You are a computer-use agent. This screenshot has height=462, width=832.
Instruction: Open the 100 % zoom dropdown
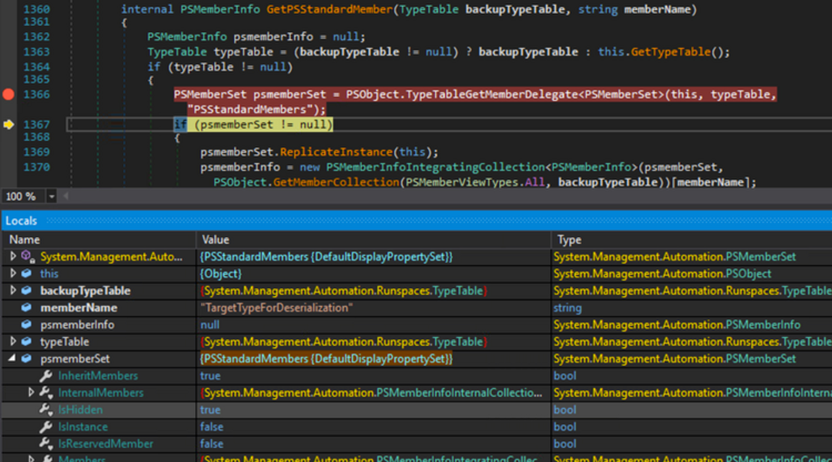(51, 196)
